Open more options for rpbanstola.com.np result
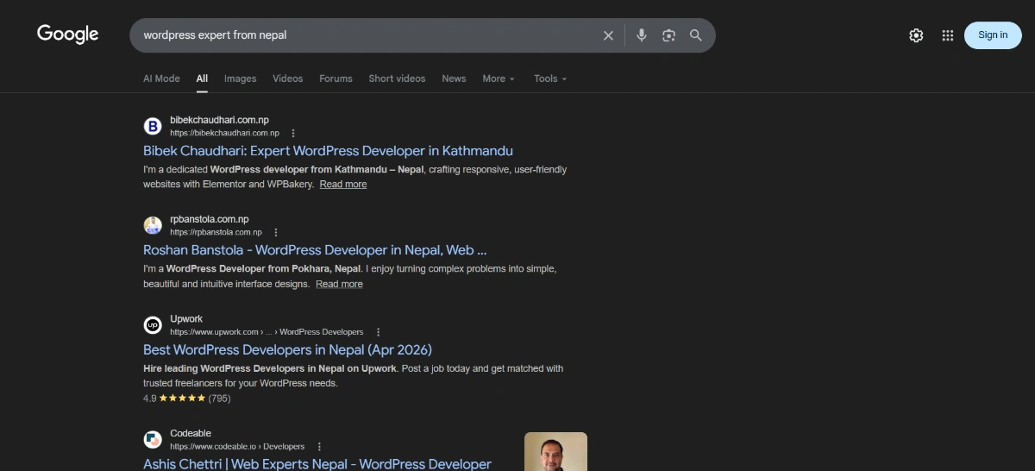This screenshot has width=1035, height=471. coord(276,233)
